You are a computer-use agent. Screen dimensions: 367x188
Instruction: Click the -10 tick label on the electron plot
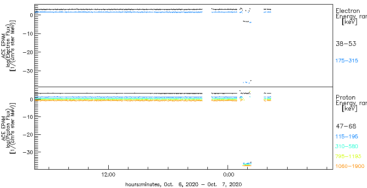point(27,33)
